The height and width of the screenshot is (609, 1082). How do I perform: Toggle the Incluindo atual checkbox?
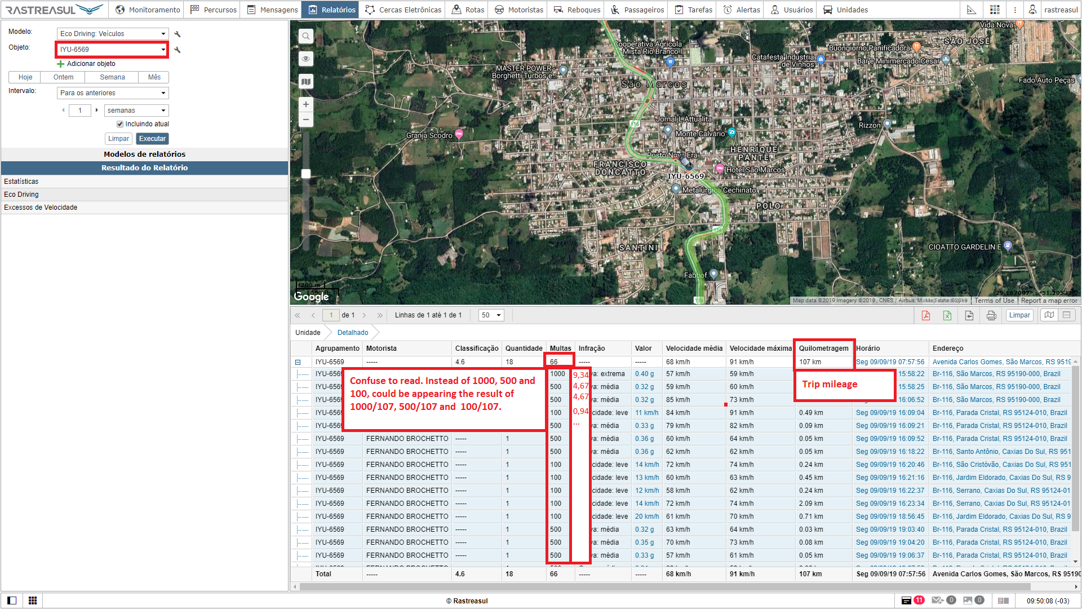tap(120, 124)
